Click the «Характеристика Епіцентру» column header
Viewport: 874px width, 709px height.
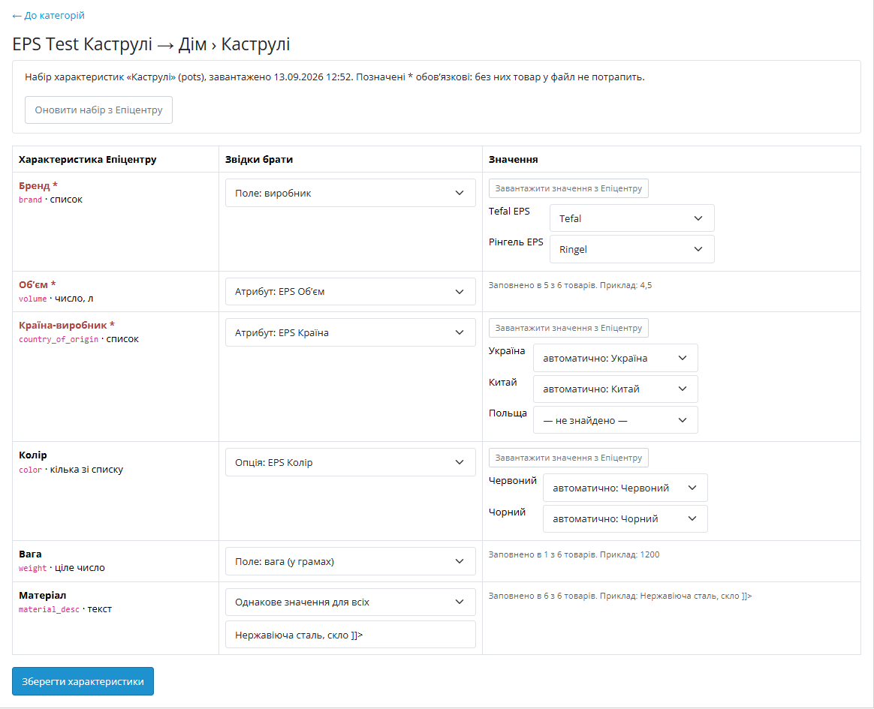(88, 159)
